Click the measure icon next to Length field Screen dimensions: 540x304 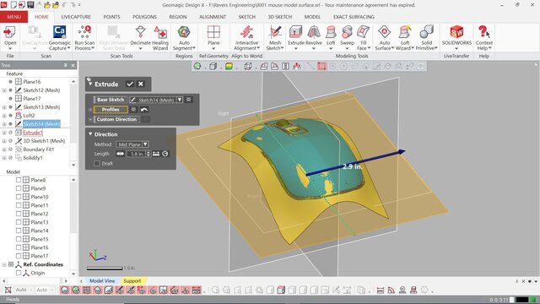coord(156,154)
